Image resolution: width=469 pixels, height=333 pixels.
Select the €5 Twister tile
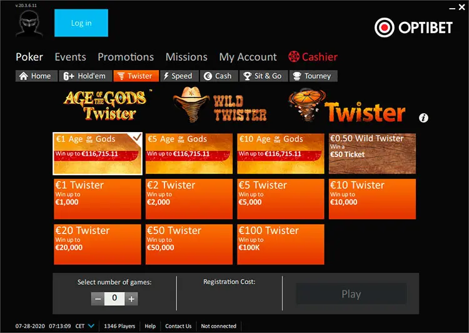pyautogui.click(x=281, y=199)
